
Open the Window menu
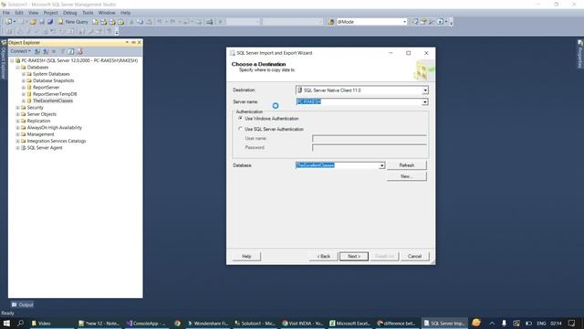pyautogui.click(x=107, y=13)
